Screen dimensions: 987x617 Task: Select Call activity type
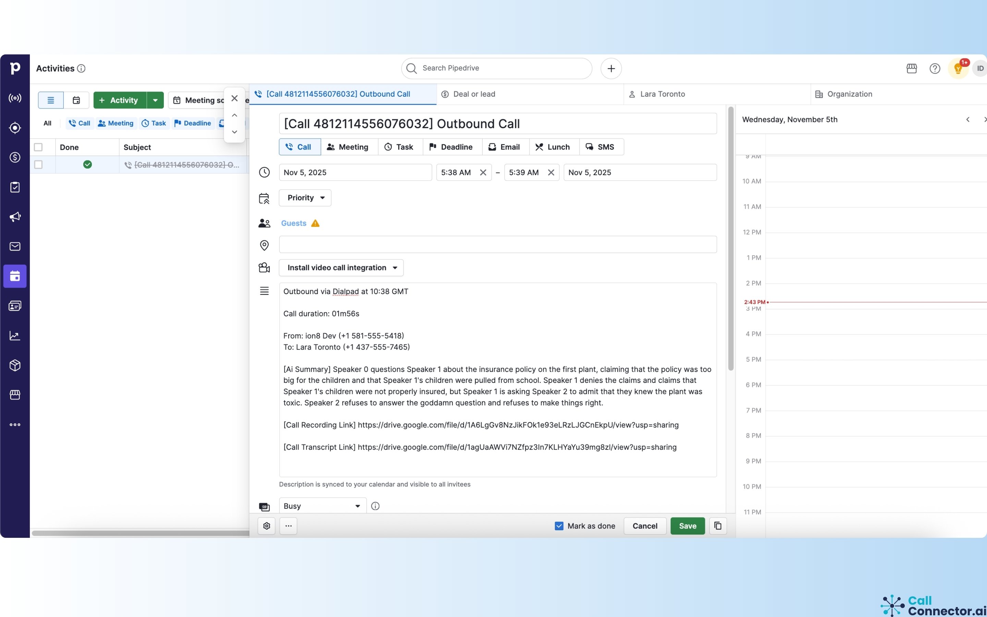(x=300, y=147)
